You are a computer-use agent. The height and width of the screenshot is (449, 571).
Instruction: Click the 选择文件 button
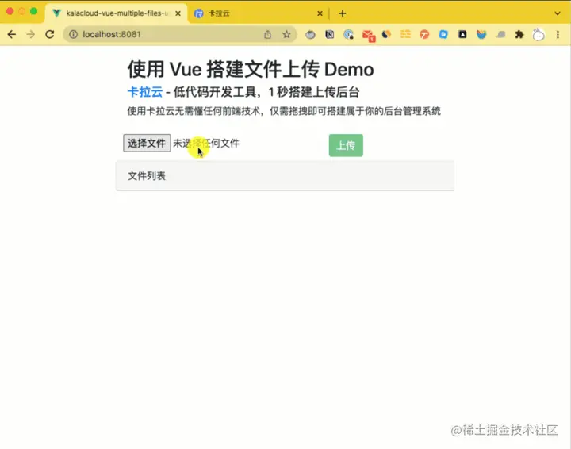click(147, 143)
